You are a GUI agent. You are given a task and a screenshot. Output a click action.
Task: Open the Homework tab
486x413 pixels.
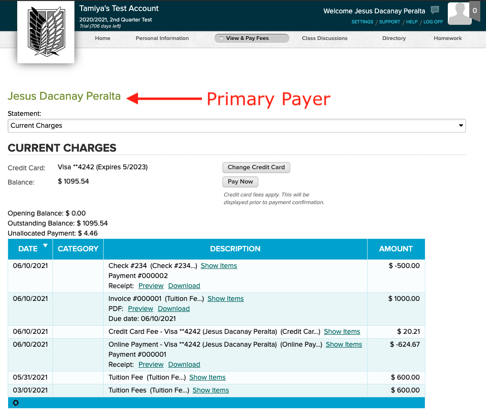(x=447, y=38)
